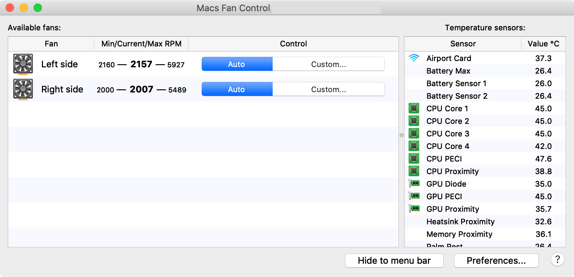Sort by the Fan column header

click(x=51, y=44)
